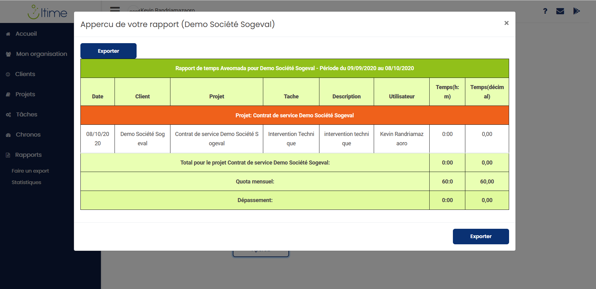Open Accueil in the sidebar
The image size is (596, 289).
click(x=26, y=34)
